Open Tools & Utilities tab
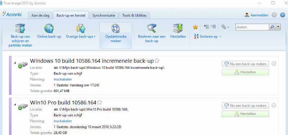The height and width of the screenshot is (135, 288). (x=134, y=15)
